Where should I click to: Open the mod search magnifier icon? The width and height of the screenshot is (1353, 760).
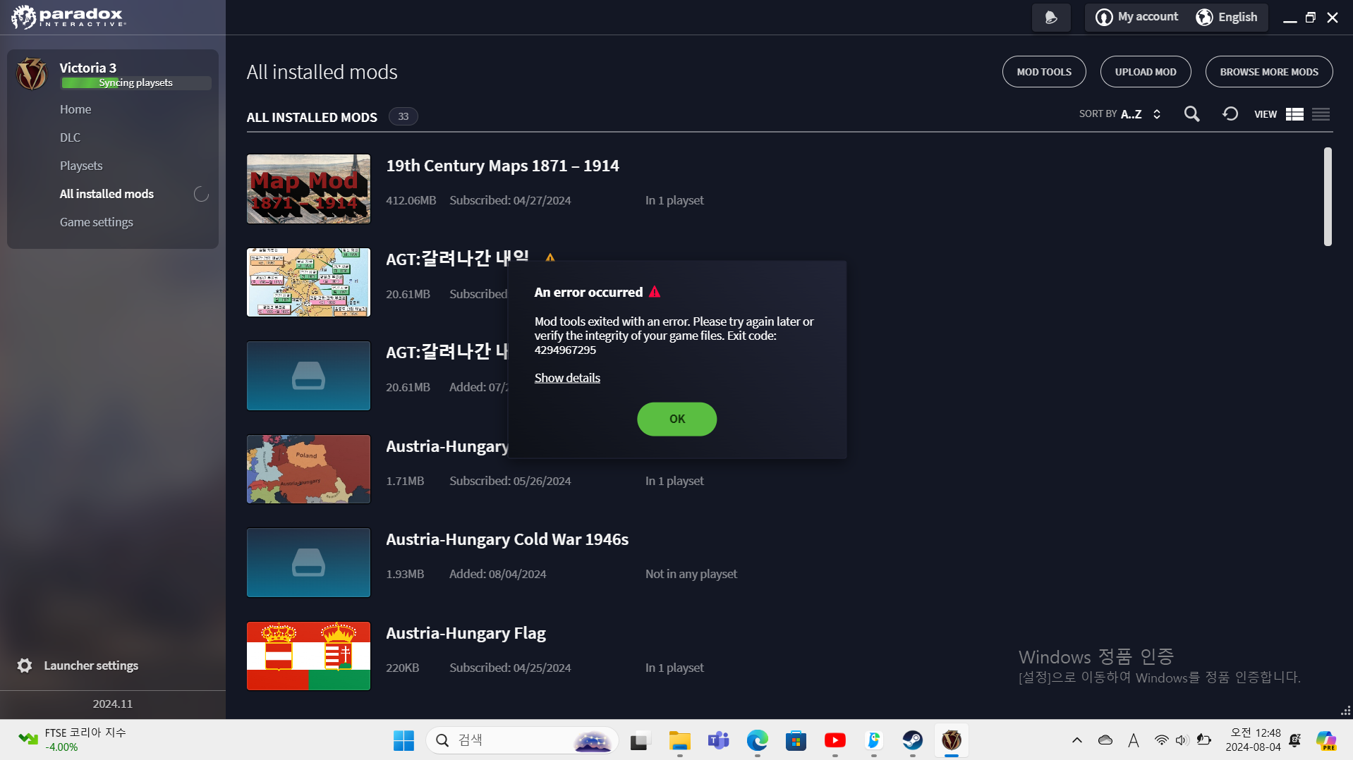(1191, 114)
